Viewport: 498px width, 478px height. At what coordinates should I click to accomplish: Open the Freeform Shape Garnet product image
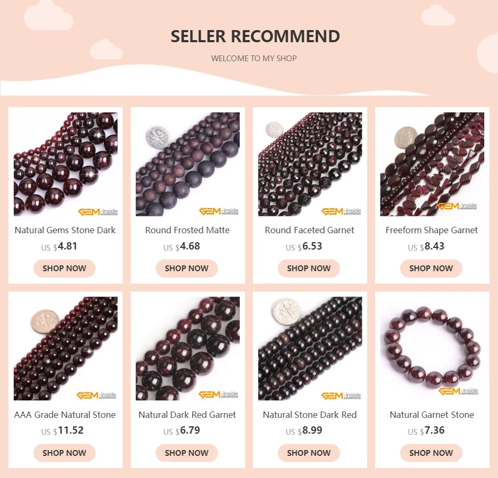click(433, 164)
